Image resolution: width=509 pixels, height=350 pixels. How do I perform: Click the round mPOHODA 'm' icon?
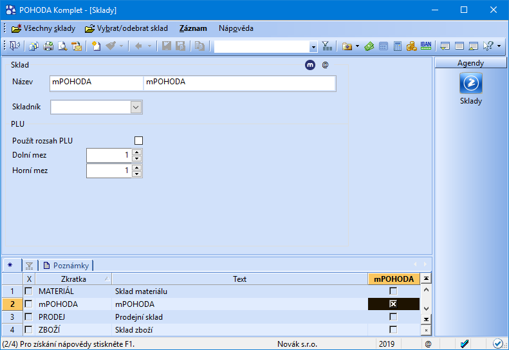(x=310, y=65)
